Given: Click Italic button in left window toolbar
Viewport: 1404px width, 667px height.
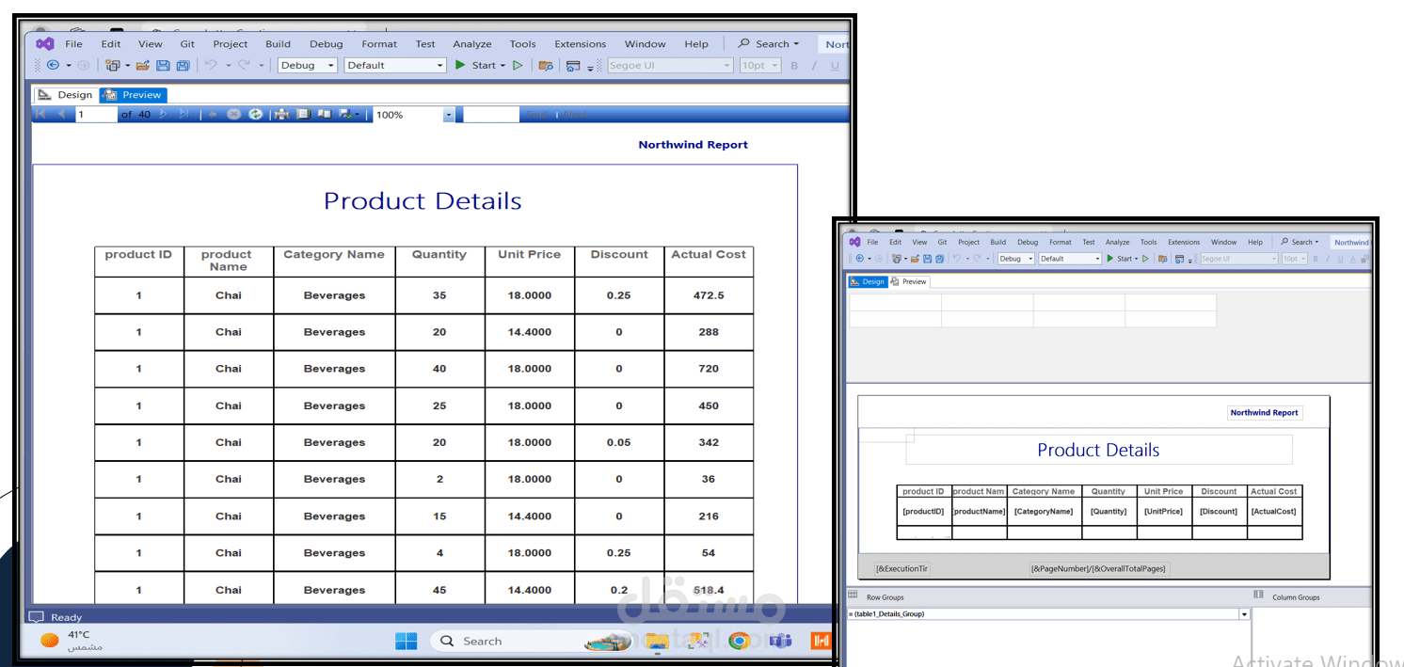Looking at the screenshot, I should (814, 65).
